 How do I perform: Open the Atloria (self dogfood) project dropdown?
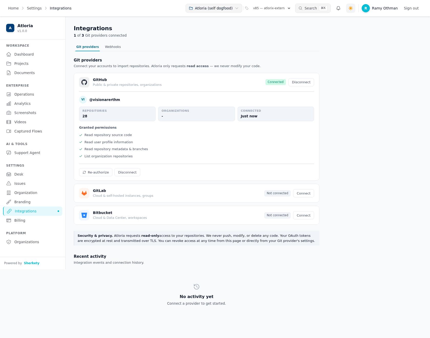[x=214, y=8]
